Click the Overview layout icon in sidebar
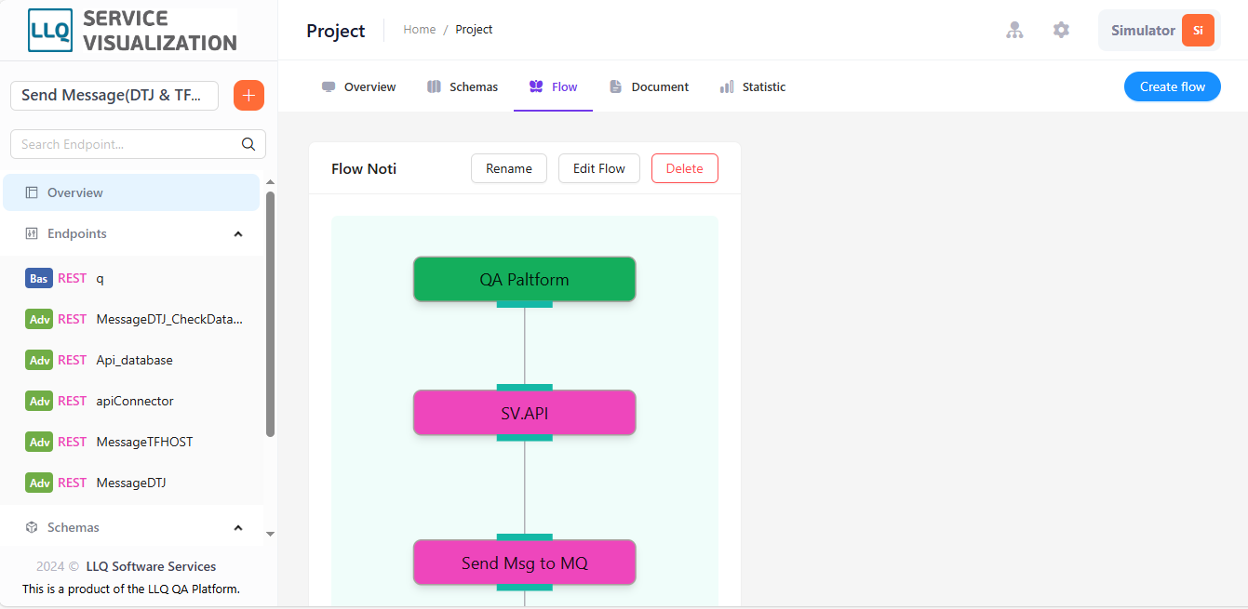1248x609 pixels. click(32, 192)
